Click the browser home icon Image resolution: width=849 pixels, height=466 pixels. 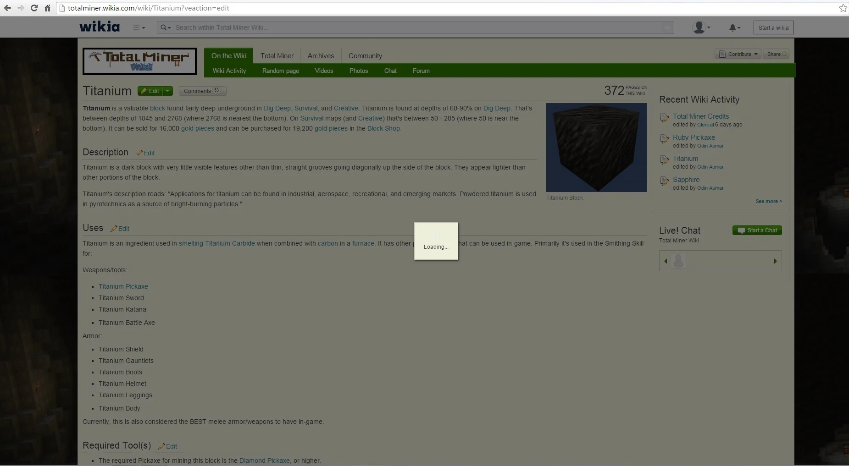point(47,8)
